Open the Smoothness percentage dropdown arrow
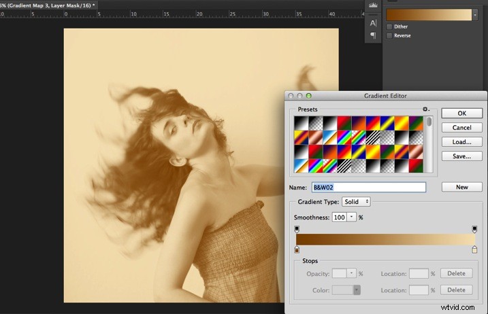Viewport: 488px width, 314px height. (x=351, y=217)
